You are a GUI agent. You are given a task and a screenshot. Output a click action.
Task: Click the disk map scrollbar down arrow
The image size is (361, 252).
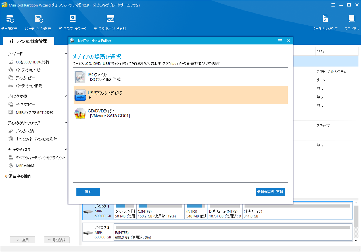(356, 240)
